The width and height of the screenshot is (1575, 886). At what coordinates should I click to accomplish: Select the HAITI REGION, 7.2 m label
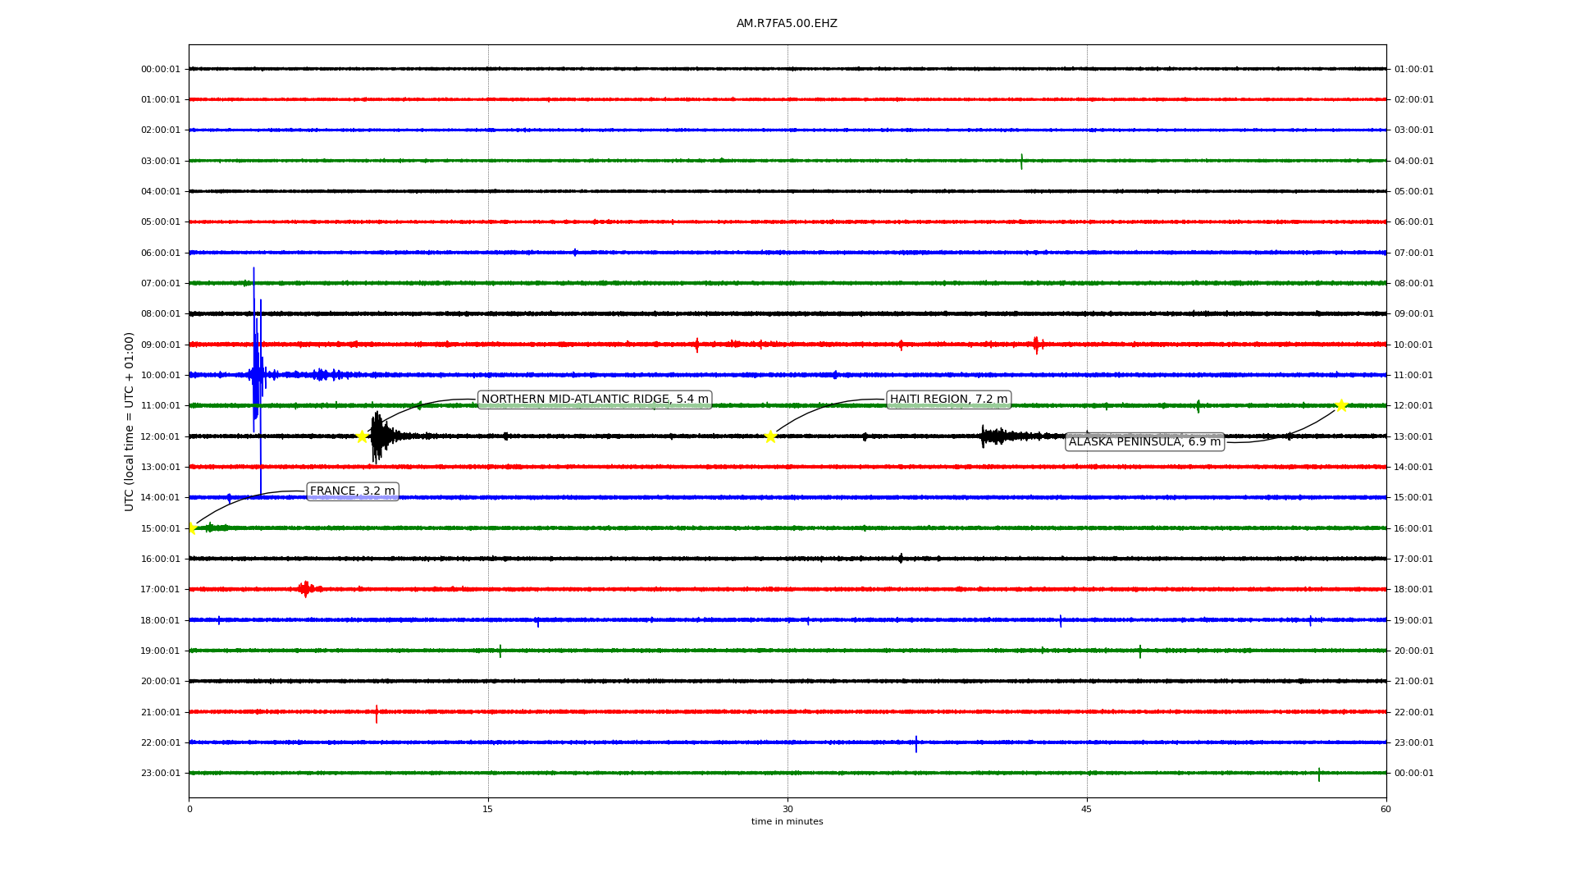(x=948, y=400)
